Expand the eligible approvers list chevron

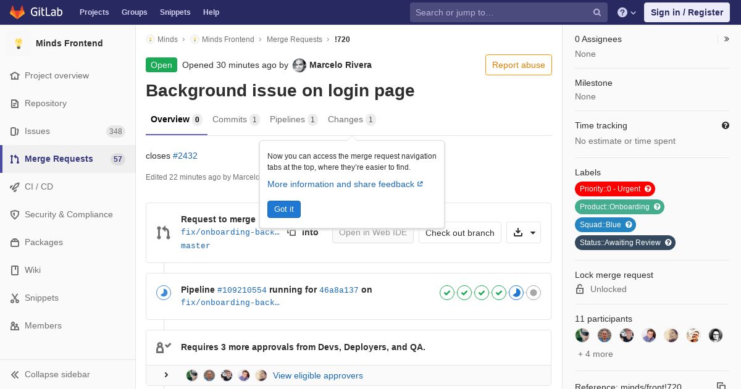pos(166,375)
